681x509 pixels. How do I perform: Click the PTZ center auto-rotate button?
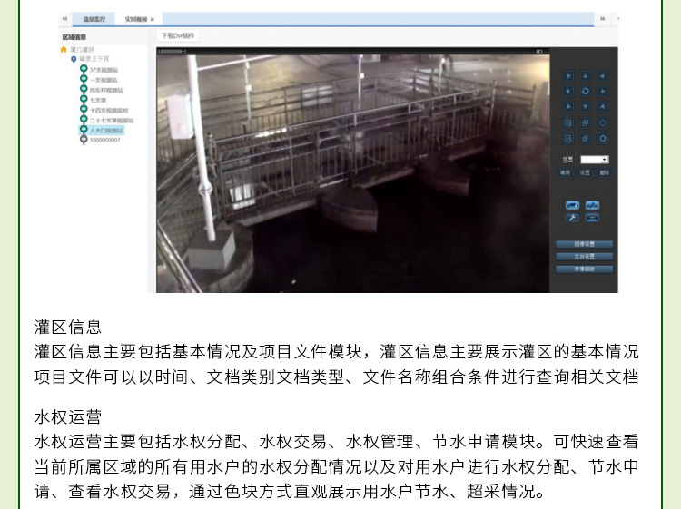tap(586, 92)
